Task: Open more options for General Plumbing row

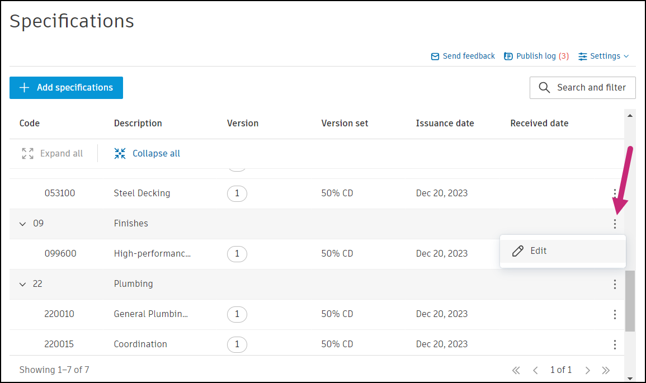Action: coord(615,314)
